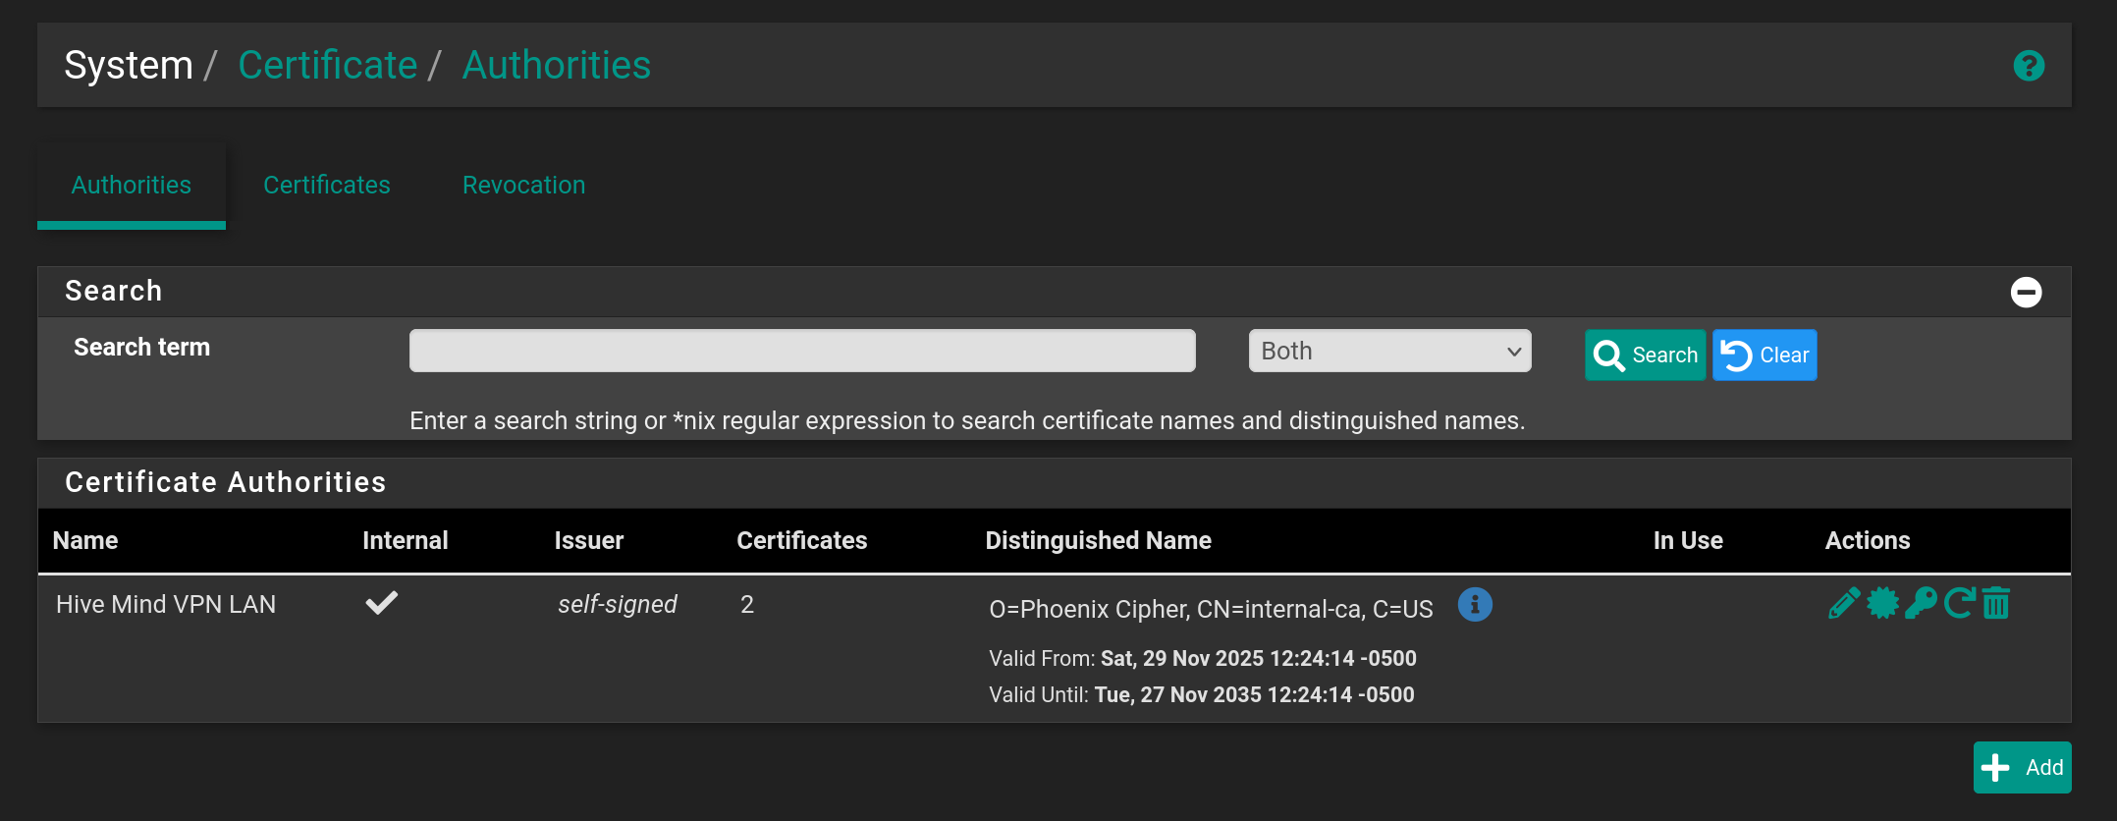Delete the Hive Mind VPN LAN CA
The image size is (2117, 821).
coord(1996,603)
